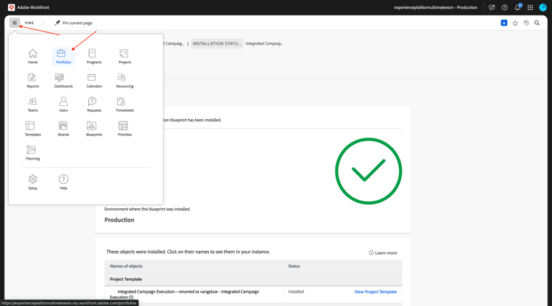
Task: Click View Project Template link
Action: pos(375,291)
